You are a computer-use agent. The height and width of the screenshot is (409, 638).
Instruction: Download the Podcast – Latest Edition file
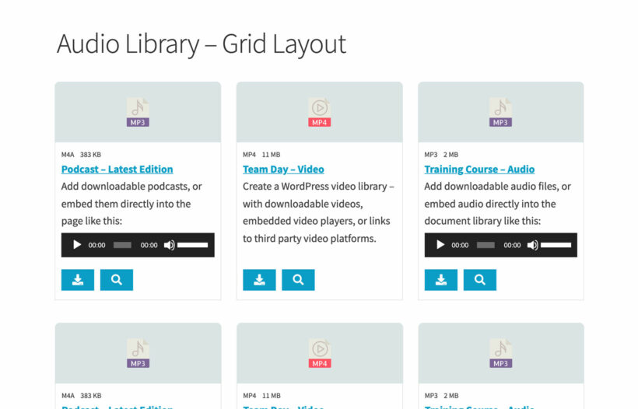(78, 280)
